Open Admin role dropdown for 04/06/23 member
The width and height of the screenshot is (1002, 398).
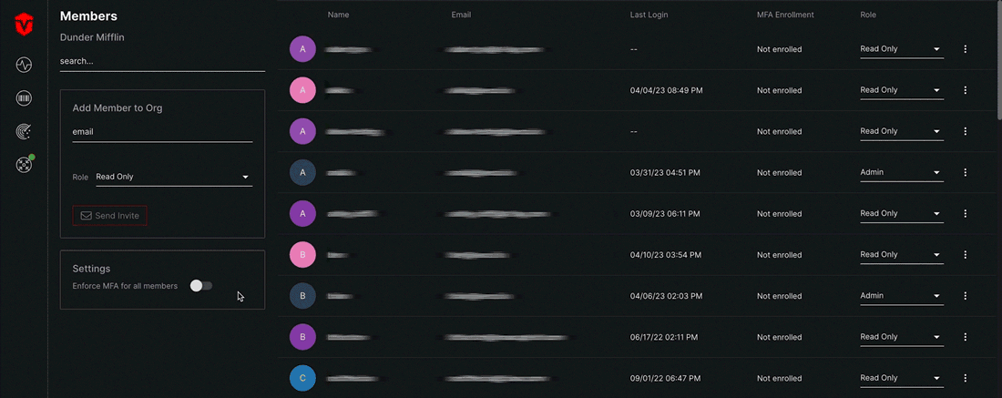coord(901,296)
